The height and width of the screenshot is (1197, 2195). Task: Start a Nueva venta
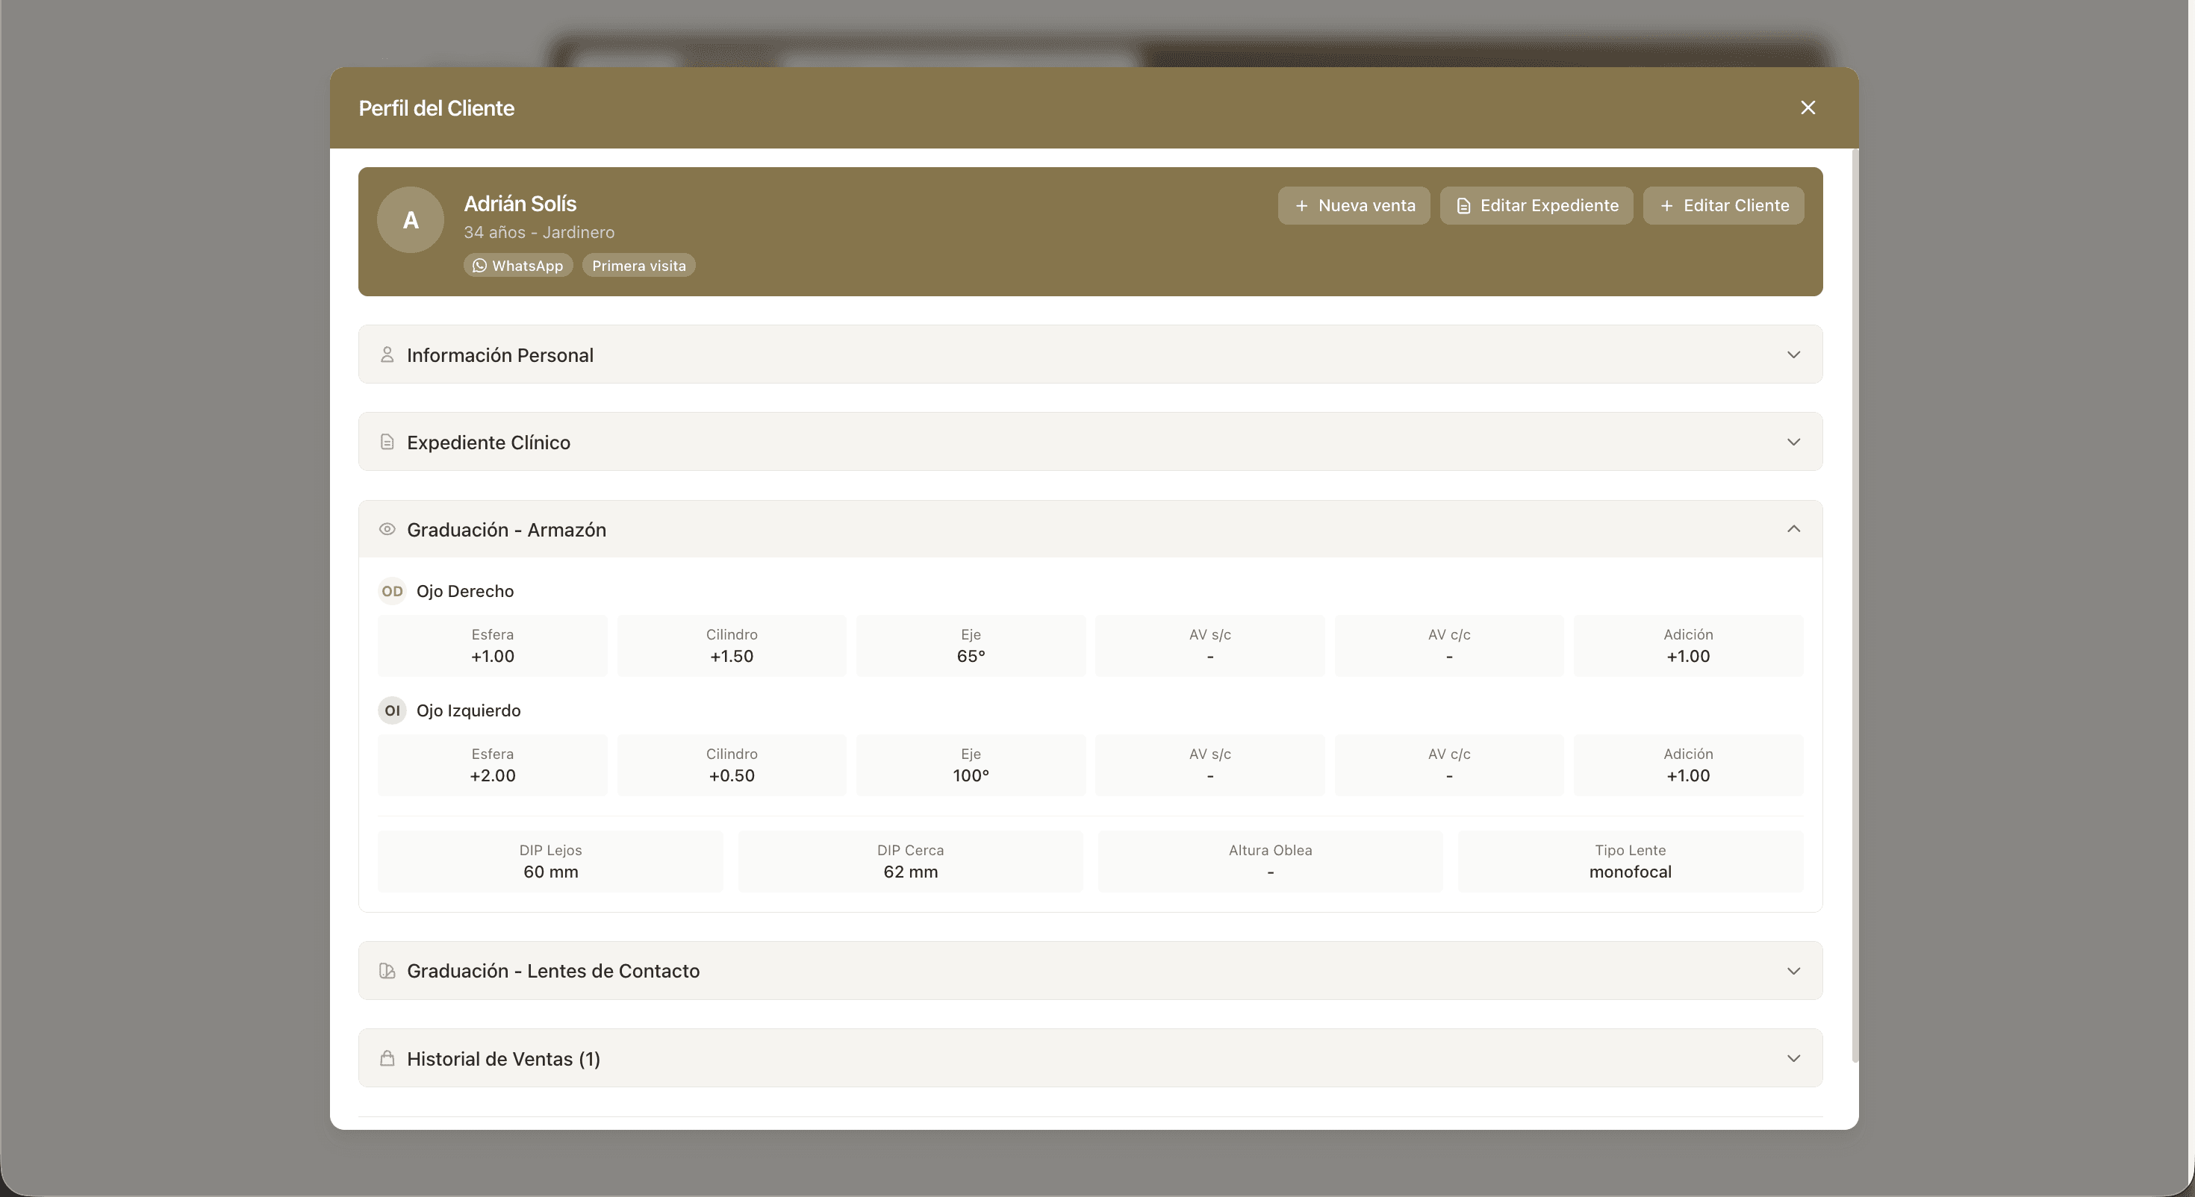1354,205
